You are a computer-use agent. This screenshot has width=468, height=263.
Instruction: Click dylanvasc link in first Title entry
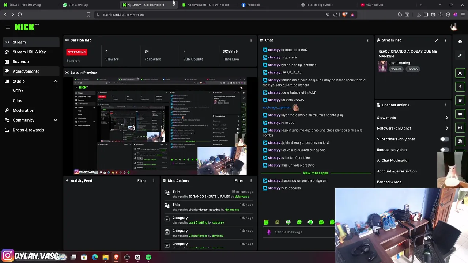pyautogui.click(x=242, y=197)
